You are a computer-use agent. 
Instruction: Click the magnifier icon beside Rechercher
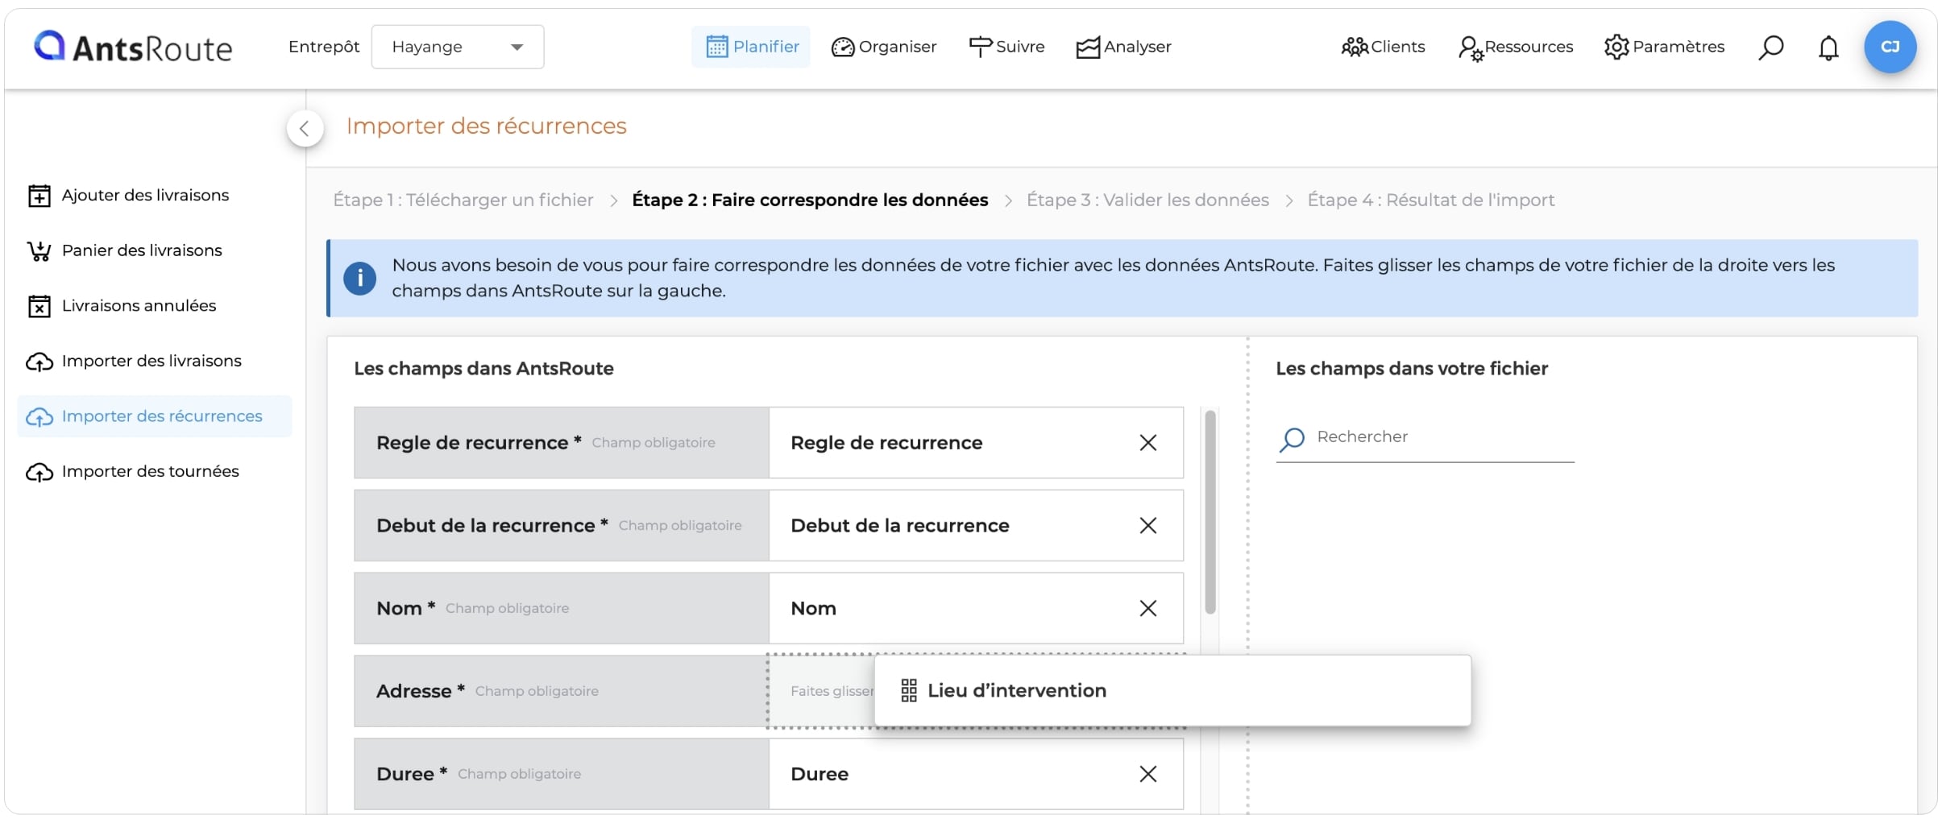1293,439
